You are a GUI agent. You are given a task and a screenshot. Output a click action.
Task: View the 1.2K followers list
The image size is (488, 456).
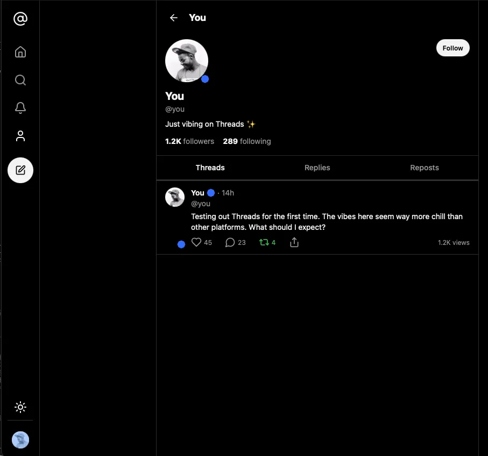pos(189,141)
